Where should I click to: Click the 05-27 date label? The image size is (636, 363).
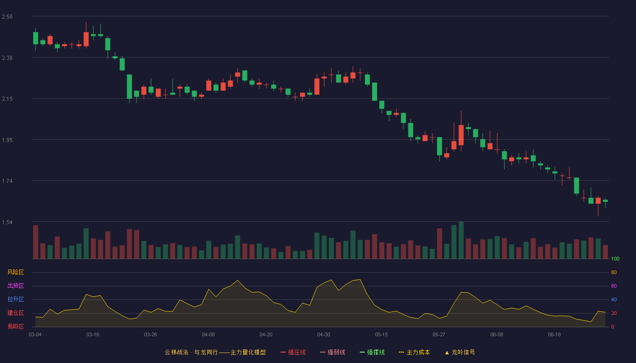pos(439,334)
